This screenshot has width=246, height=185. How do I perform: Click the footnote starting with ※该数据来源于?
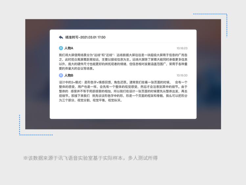pos(90,158)
